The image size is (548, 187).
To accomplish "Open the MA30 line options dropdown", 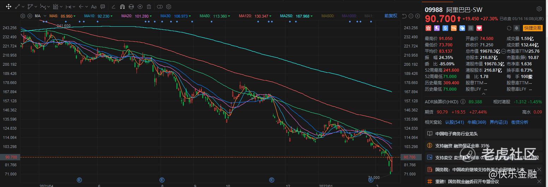I will click(190, 16).
